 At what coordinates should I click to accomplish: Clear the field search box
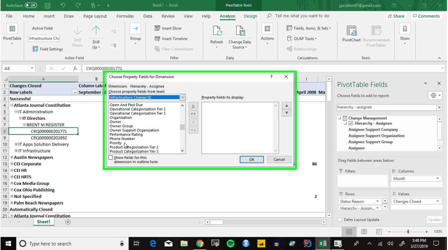(x=439, y=107)
